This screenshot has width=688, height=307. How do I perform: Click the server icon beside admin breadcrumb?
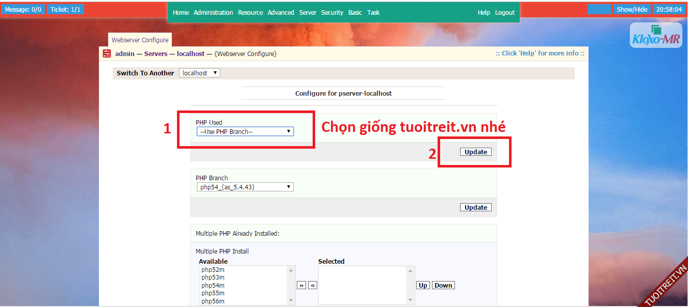click(107, 53)
